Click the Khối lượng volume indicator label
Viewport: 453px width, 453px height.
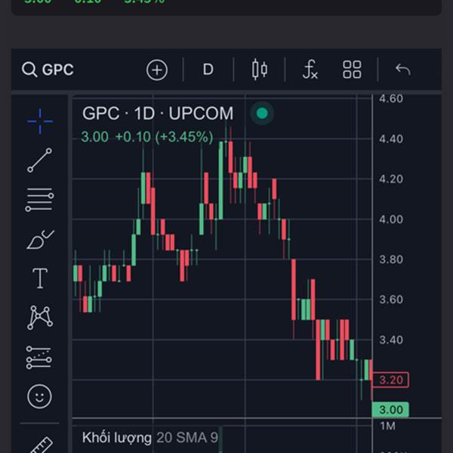[x=117, y=437]
